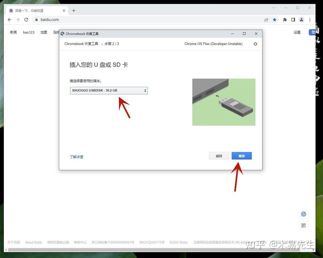Open the 京ICP证030173号 footer link

(x=152, y=242)
